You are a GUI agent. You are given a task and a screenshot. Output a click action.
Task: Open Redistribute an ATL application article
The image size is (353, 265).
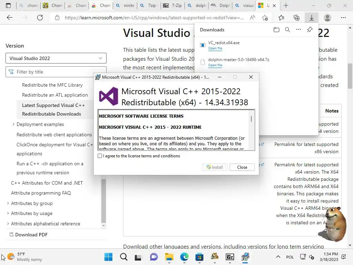(x=55, y=95)
